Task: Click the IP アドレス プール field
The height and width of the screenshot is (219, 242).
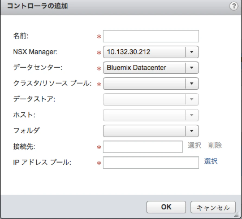Action: [151, 163]
